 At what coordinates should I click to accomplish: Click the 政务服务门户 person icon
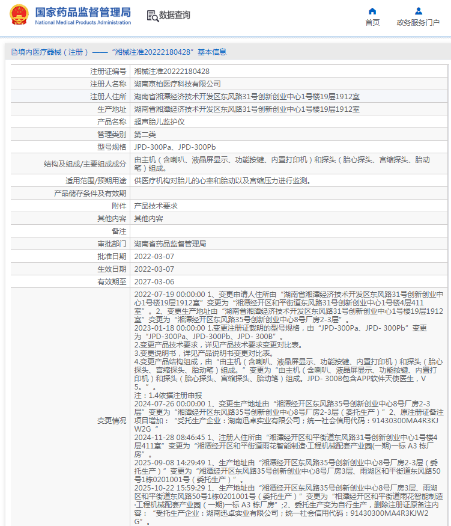tap(419, 11)
